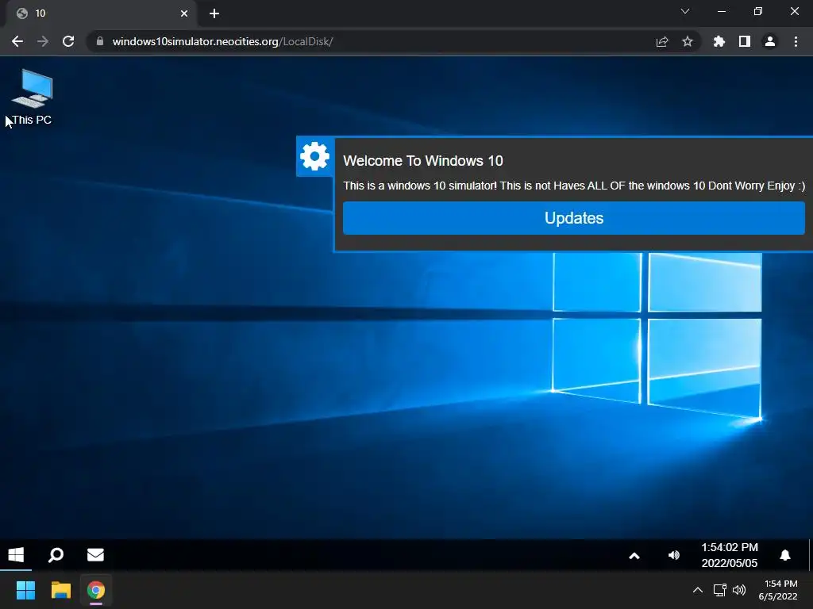
Task: Open the Chrome profile avatar
Action: pyautogui.click(x=770, y=41)
